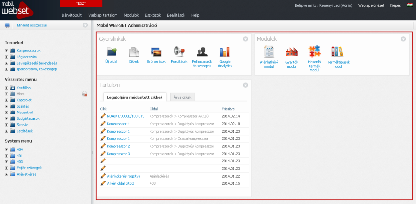Click Mindent összecsuk collapse all
Screen dimensions: 416x204
pos(32,25)
